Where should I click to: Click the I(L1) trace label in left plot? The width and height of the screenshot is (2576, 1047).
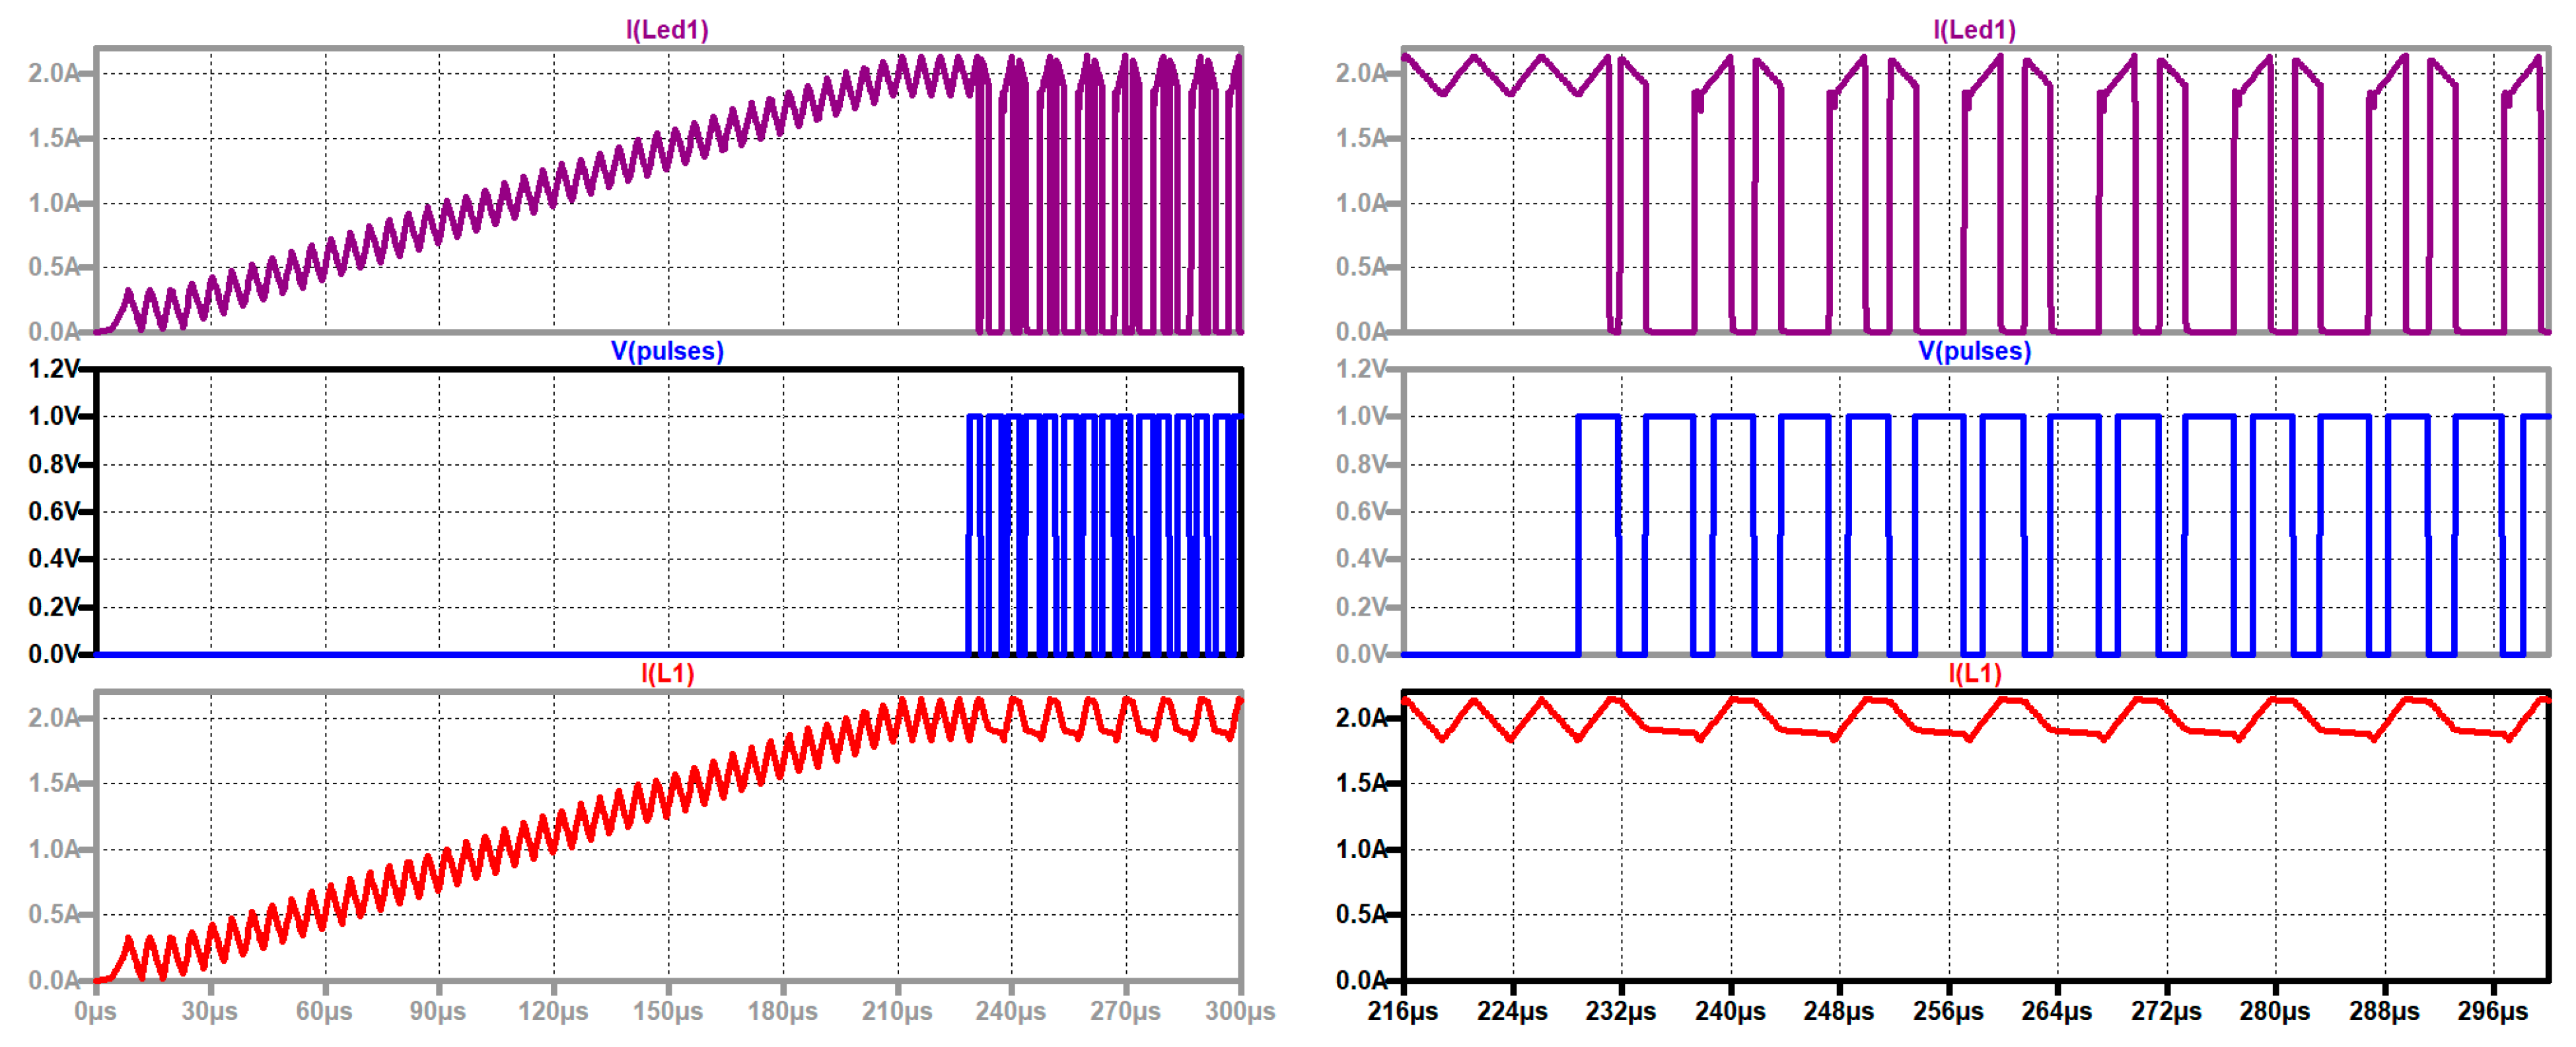click(667, 673)
